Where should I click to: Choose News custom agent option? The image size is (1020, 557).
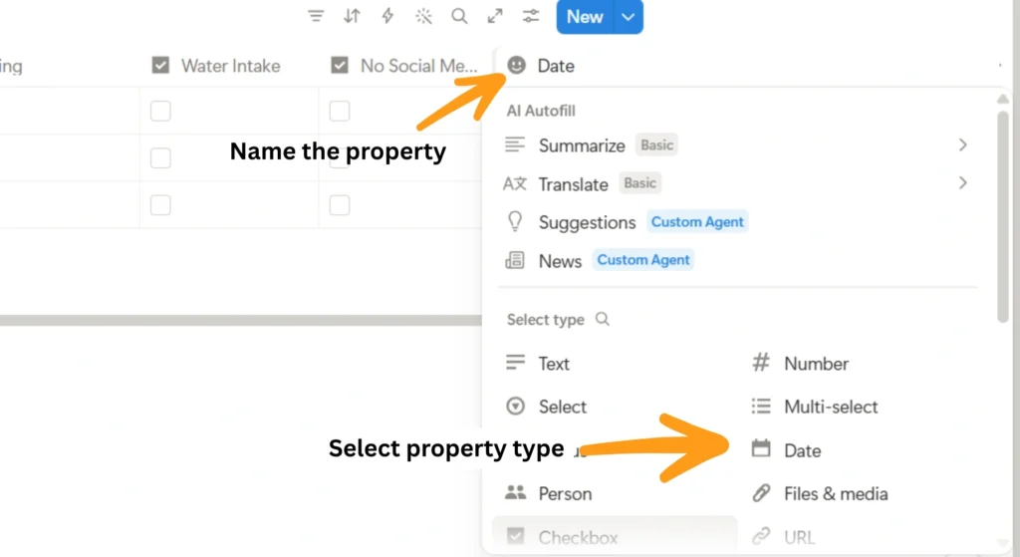(737, 261)
